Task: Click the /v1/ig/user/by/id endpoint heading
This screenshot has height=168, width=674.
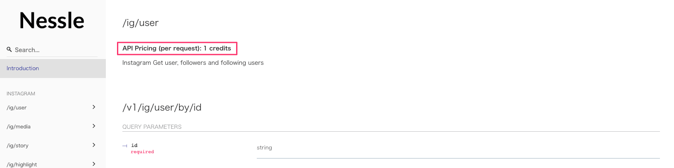Action: click(x=162, y=108)
